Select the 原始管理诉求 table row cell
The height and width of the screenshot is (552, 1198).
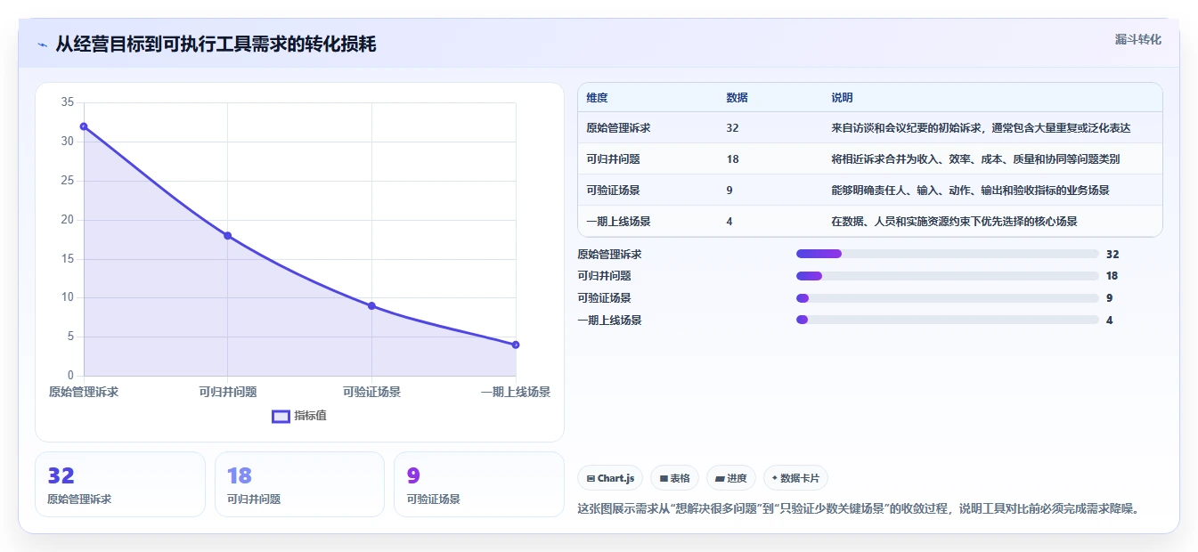618,127
